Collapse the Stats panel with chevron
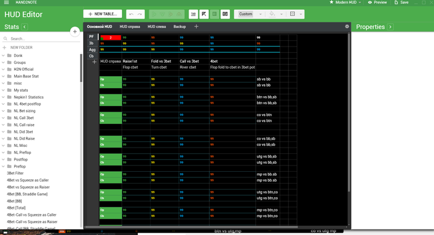Viewport: 434px width, 235px height. tap(24, 27)
